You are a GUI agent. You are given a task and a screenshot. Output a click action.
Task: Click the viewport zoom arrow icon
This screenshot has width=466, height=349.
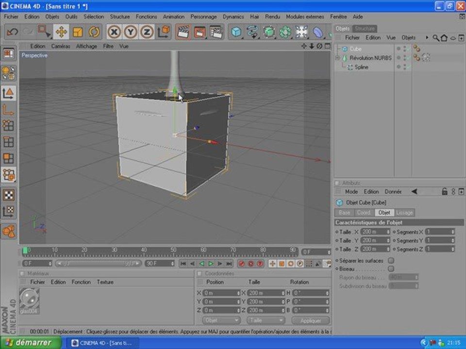point(312,46)
